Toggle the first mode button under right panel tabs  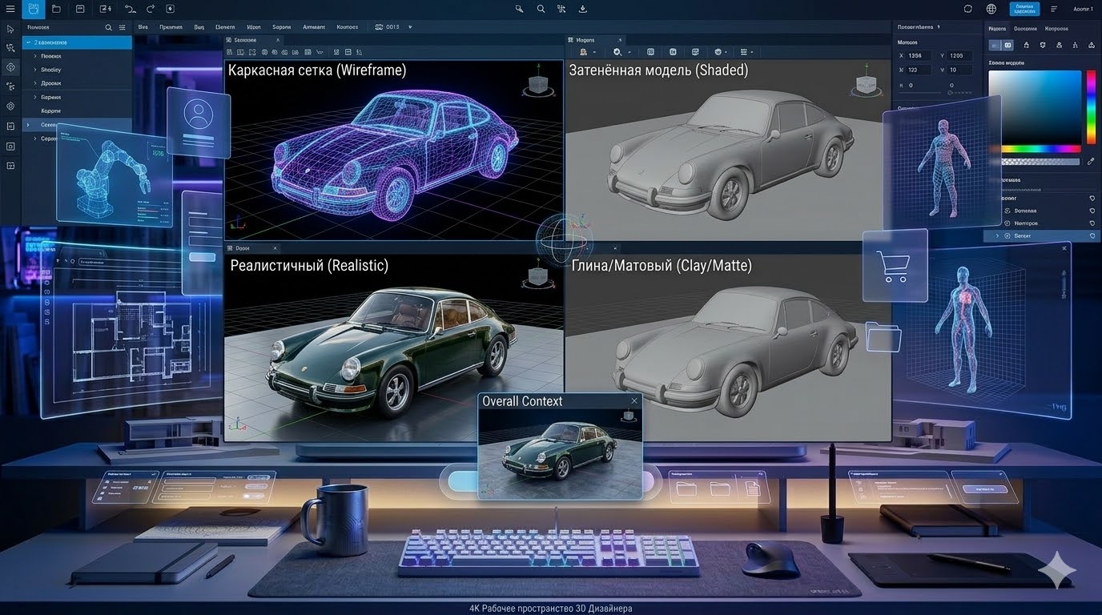point(995,45)
